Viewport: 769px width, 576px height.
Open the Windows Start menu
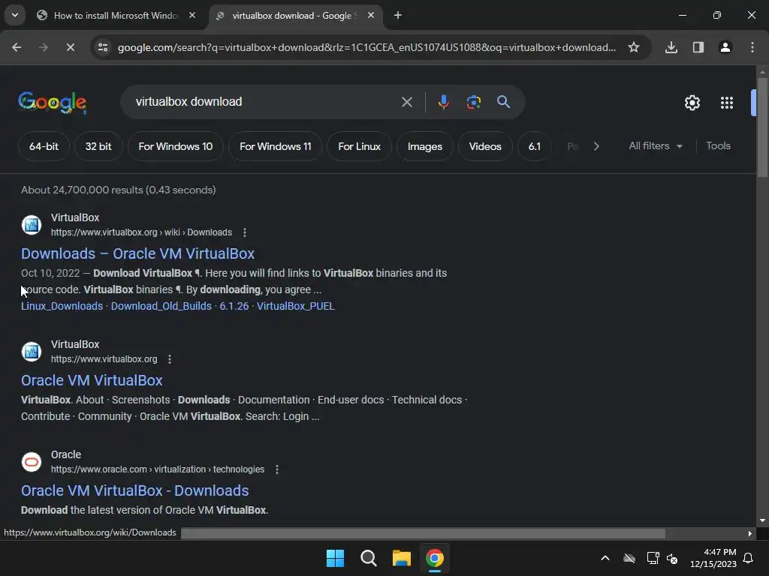point(336,558)
